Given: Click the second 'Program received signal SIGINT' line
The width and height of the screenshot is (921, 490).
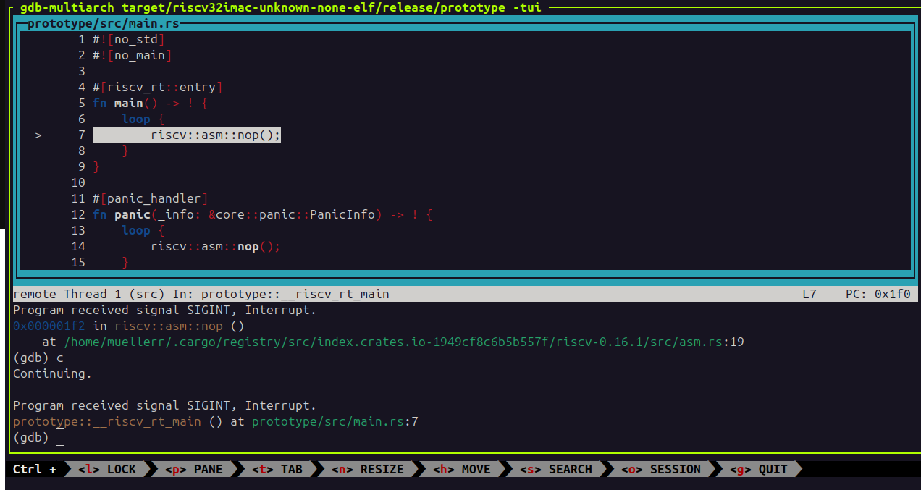Looking at the screenshot, I should point(165,405).
